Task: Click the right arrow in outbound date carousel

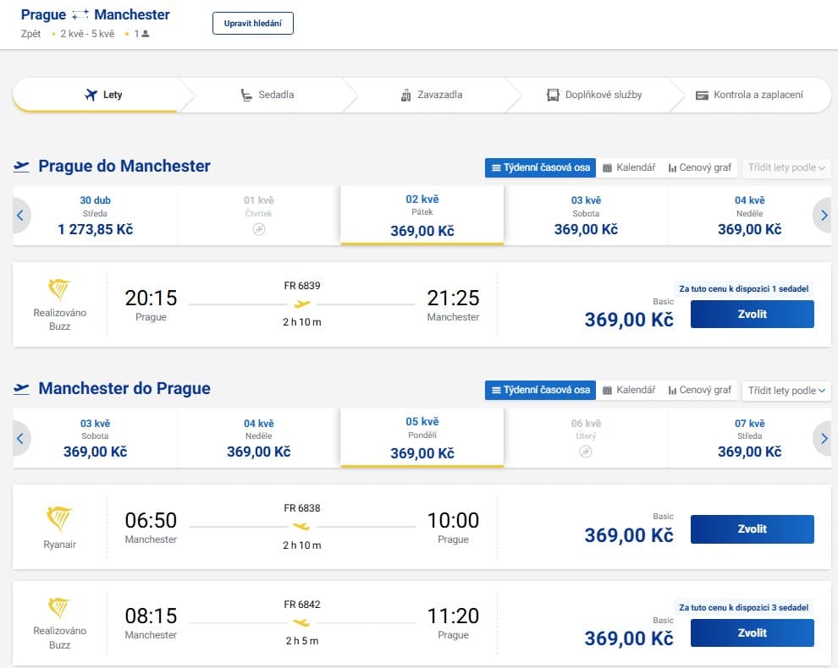Action: coord(823,216)
